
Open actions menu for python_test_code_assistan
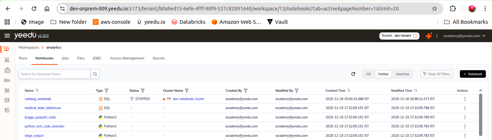pyautogui.click(x=465, y=126)
